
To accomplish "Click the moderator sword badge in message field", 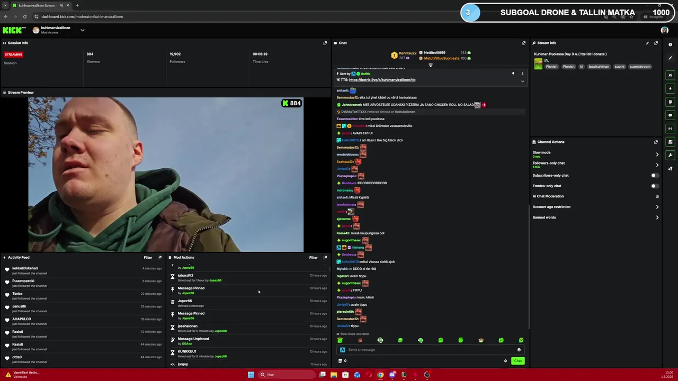I will pos(342,350).
